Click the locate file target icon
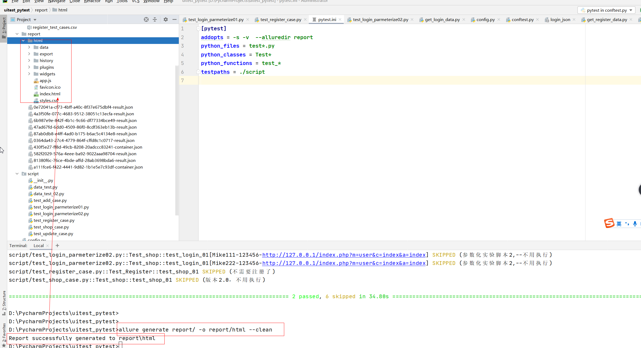The height and width of the screenshot is (348, 641). tap(146, 19)
